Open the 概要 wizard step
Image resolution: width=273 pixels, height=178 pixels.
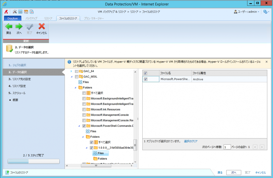click(x=15, y=100)
